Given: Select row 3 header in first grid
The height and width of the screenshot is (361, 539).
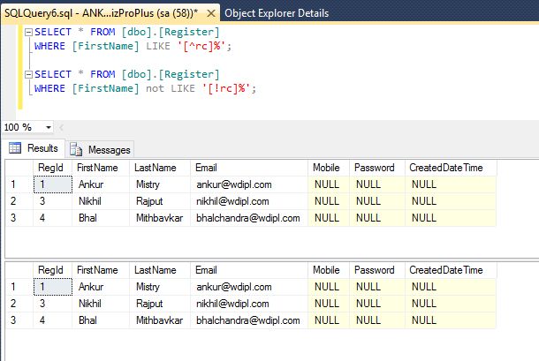Looking at the screenshot, I should coord(19,218).
